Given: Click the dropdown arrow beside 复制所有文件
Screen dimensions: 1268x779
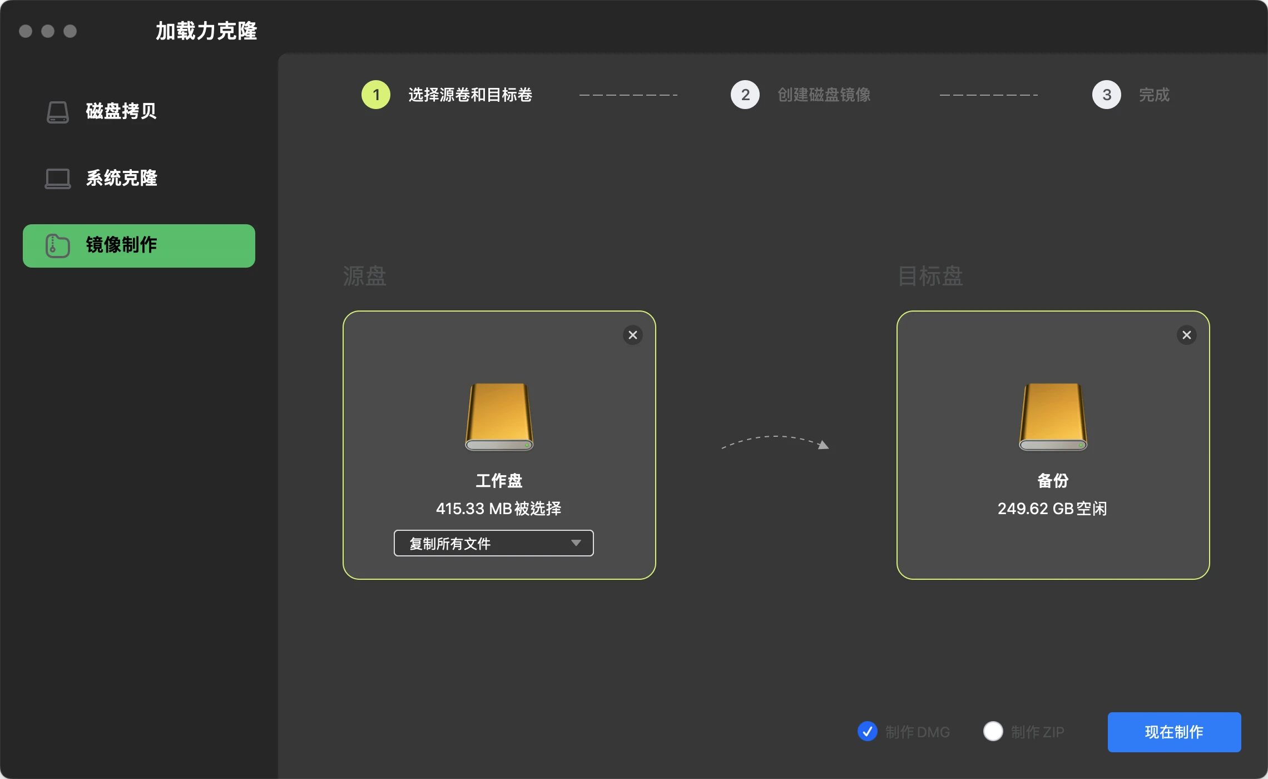Looking at the screenshot, I should point(576,543).
